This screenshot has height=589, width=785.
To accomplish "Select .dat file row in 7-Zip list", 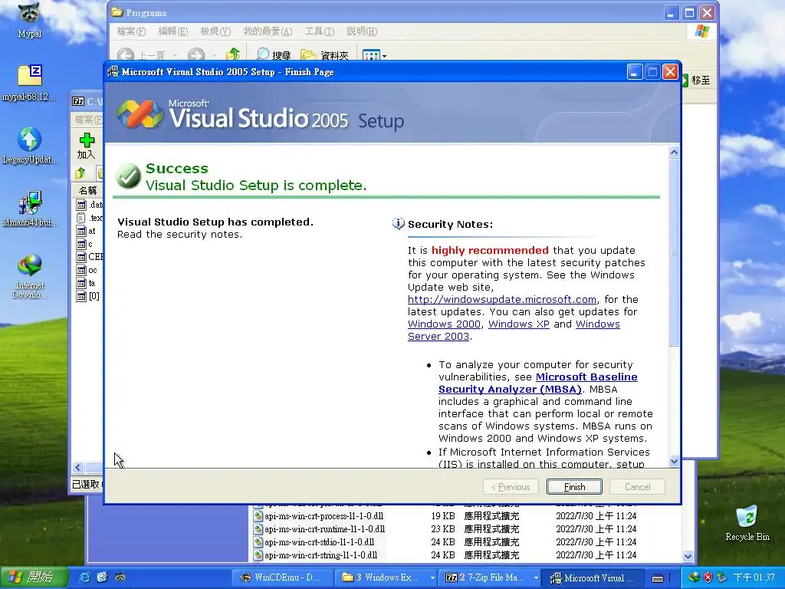I will click(x=89, y=205).
